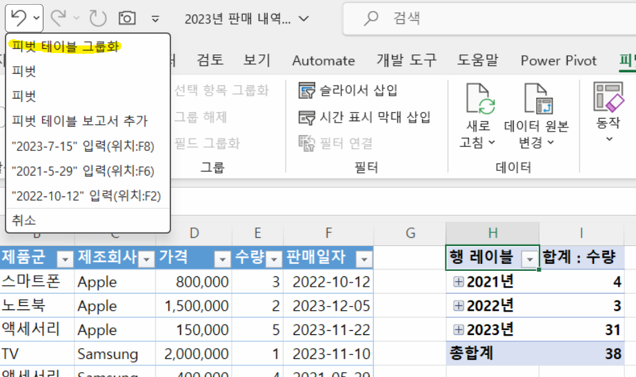Image resolution: width=636 pixels, height=377 pixels.
Task: Click 슬라이서 삽입 label
Action: 359,90
